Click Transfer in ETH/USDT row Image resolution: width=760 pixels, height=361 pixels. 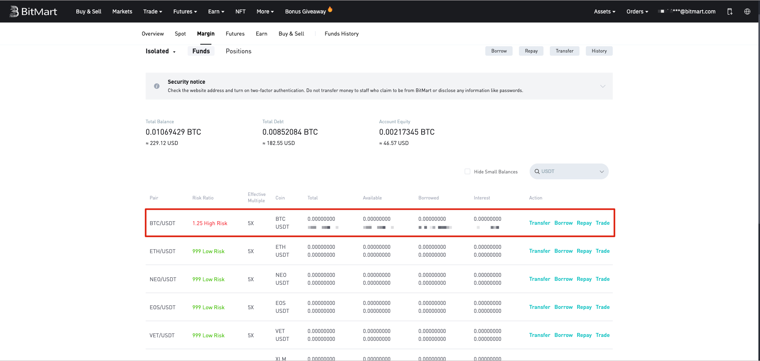(540, 251)
